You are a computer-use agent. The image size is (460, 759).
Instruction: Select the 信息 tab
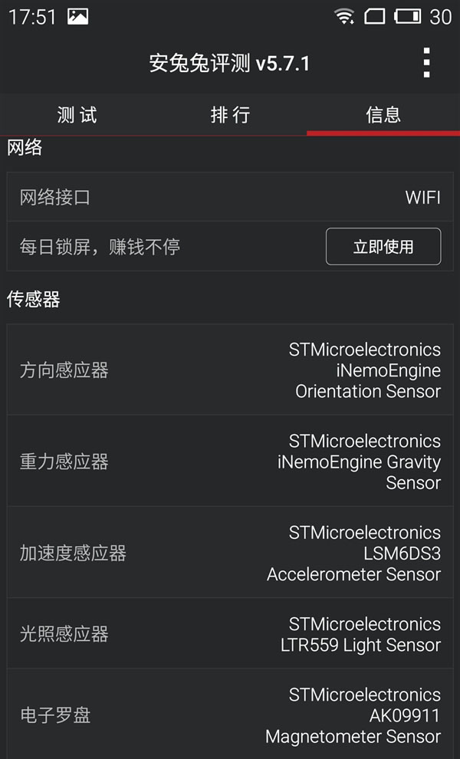383,115
